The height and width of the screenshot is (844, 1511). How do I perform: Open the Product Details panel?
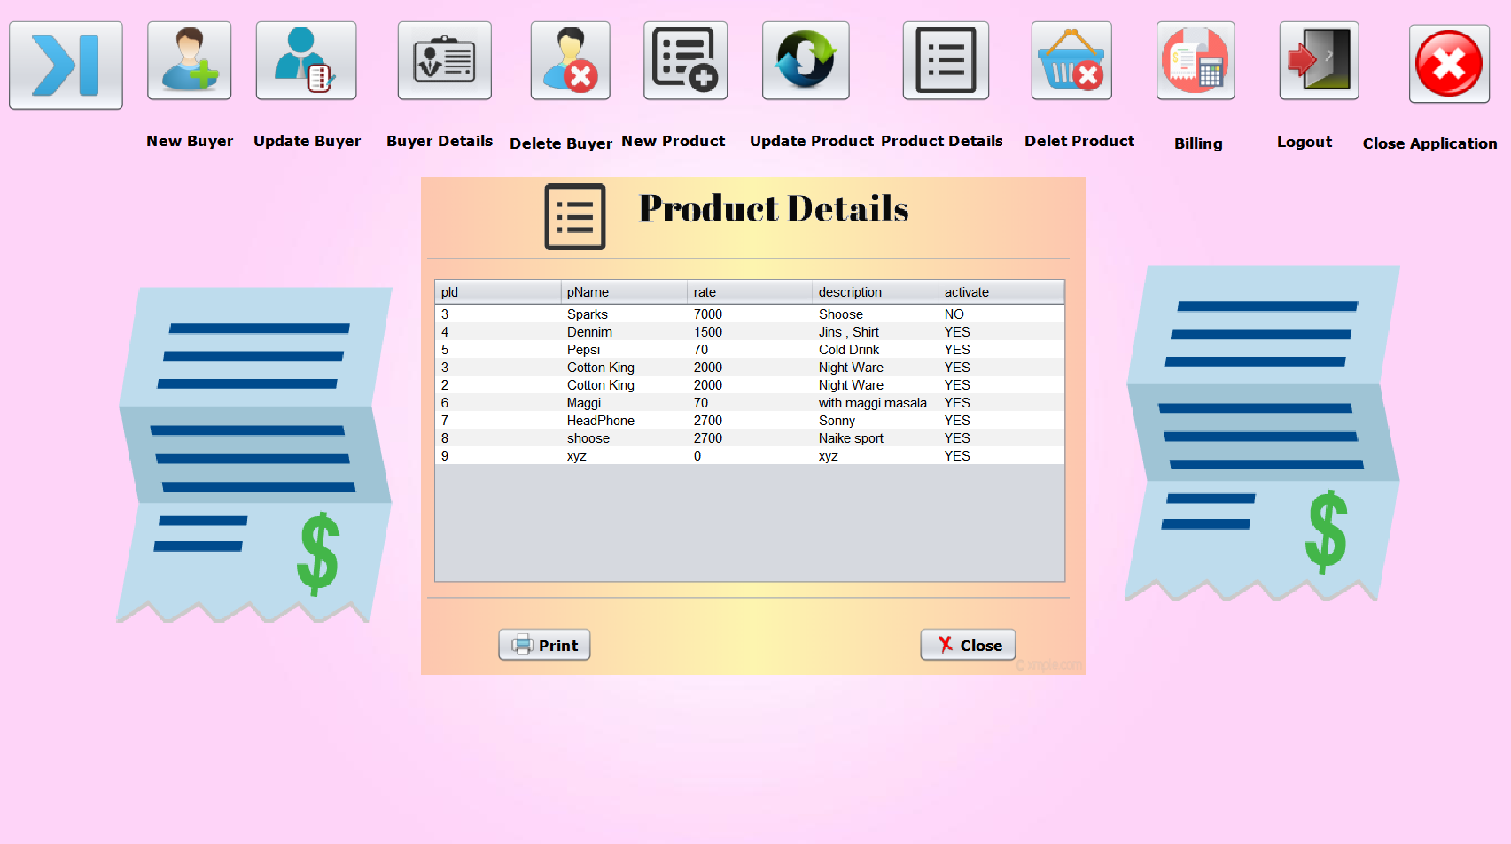click(x=945, y=60)
